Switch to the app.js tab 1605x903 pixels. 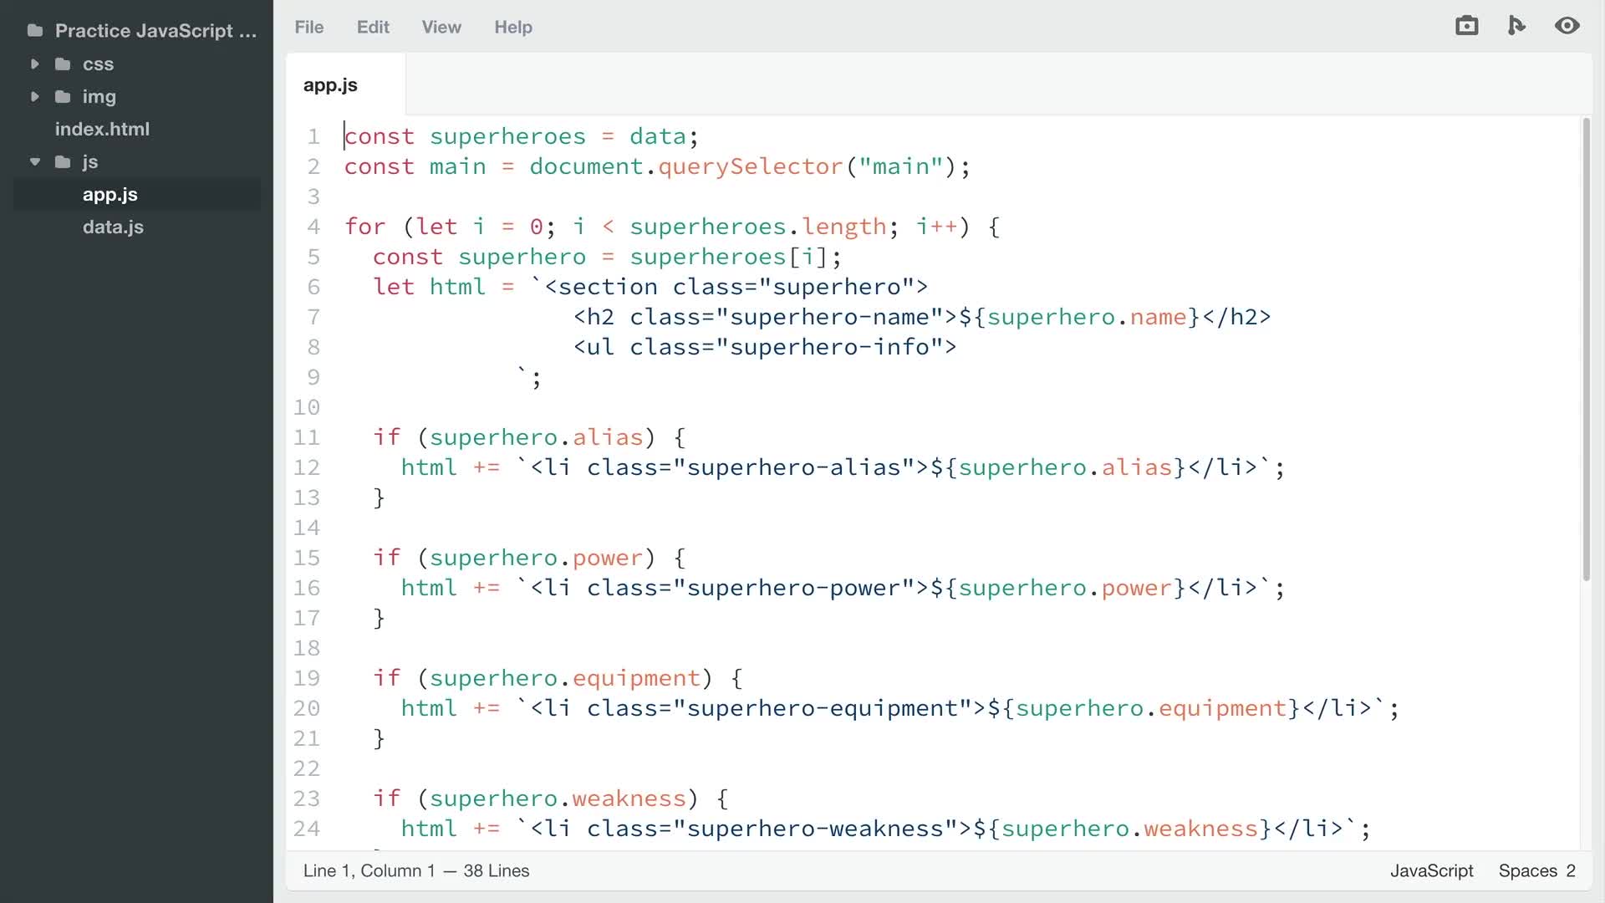[331, 84]
